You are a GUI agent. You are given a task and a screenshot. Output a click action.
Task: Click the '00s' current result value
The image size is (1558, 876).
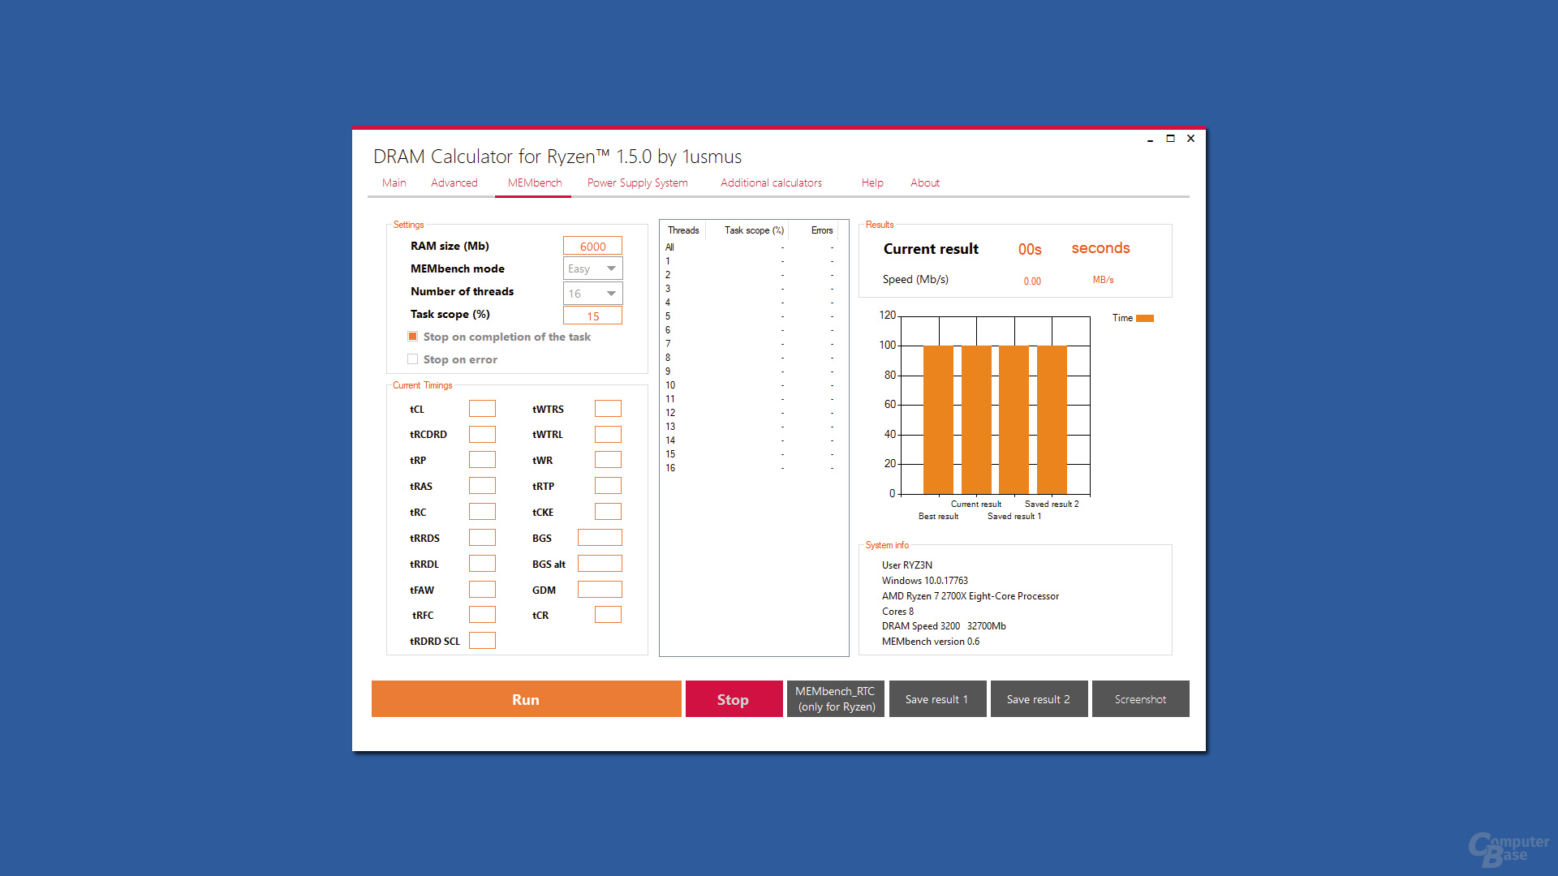point(1030,250)
